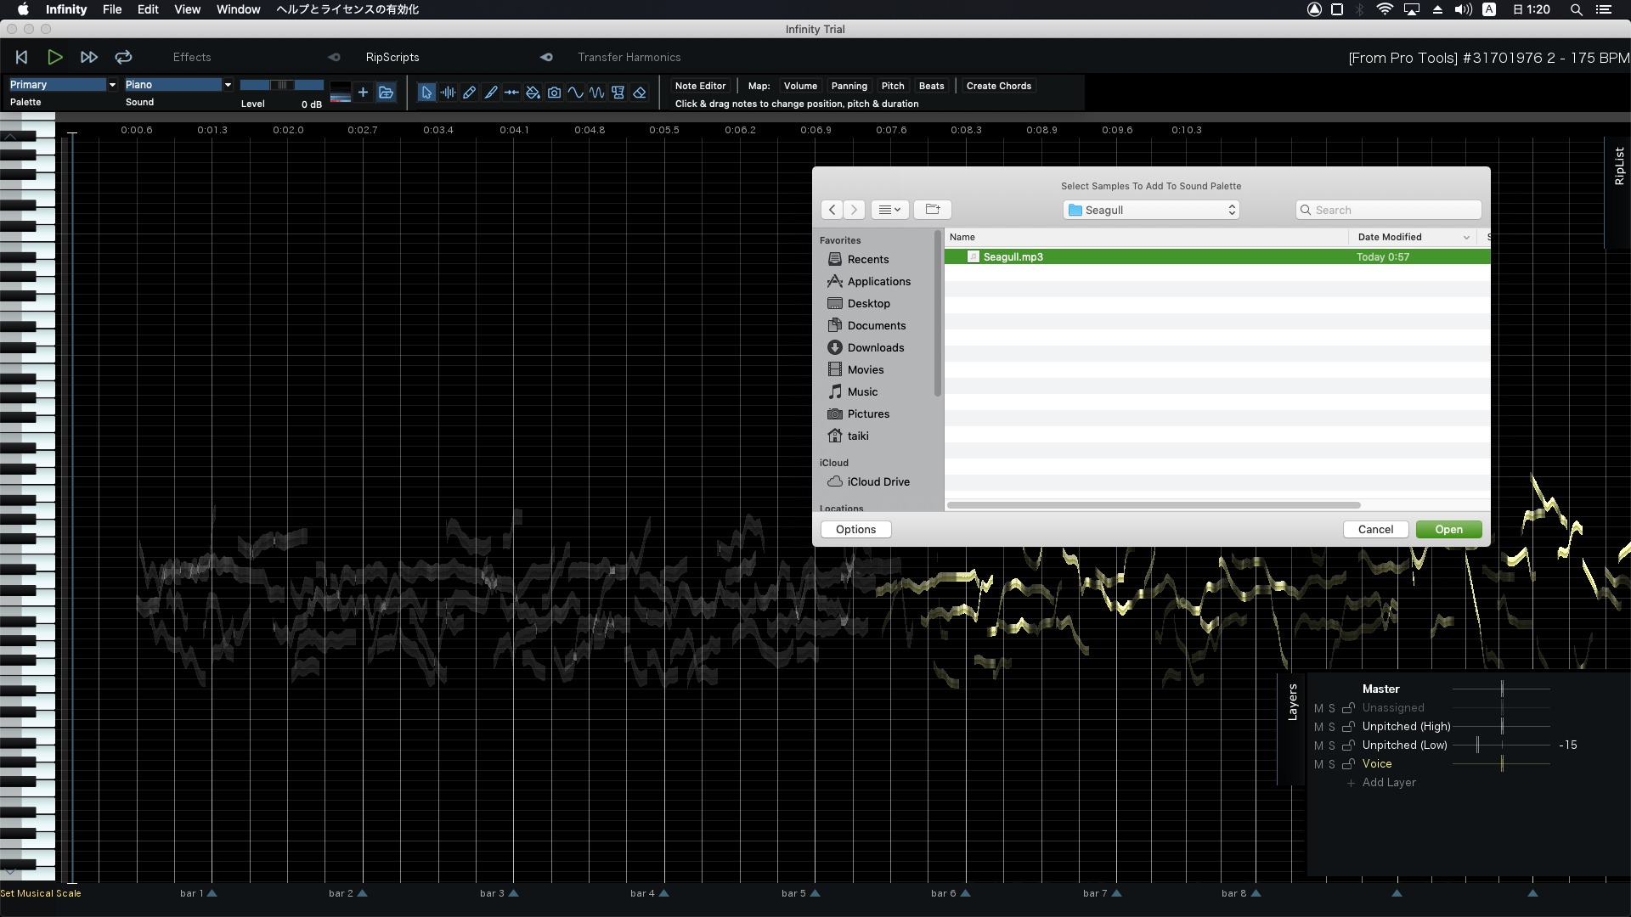Select the Panning map mode

pos(849,86)
